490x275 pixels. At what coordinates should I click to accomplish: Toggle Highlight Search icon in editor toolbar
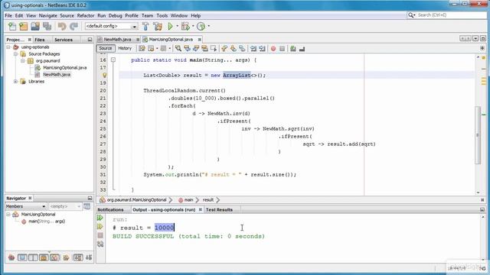pos(204,49)
